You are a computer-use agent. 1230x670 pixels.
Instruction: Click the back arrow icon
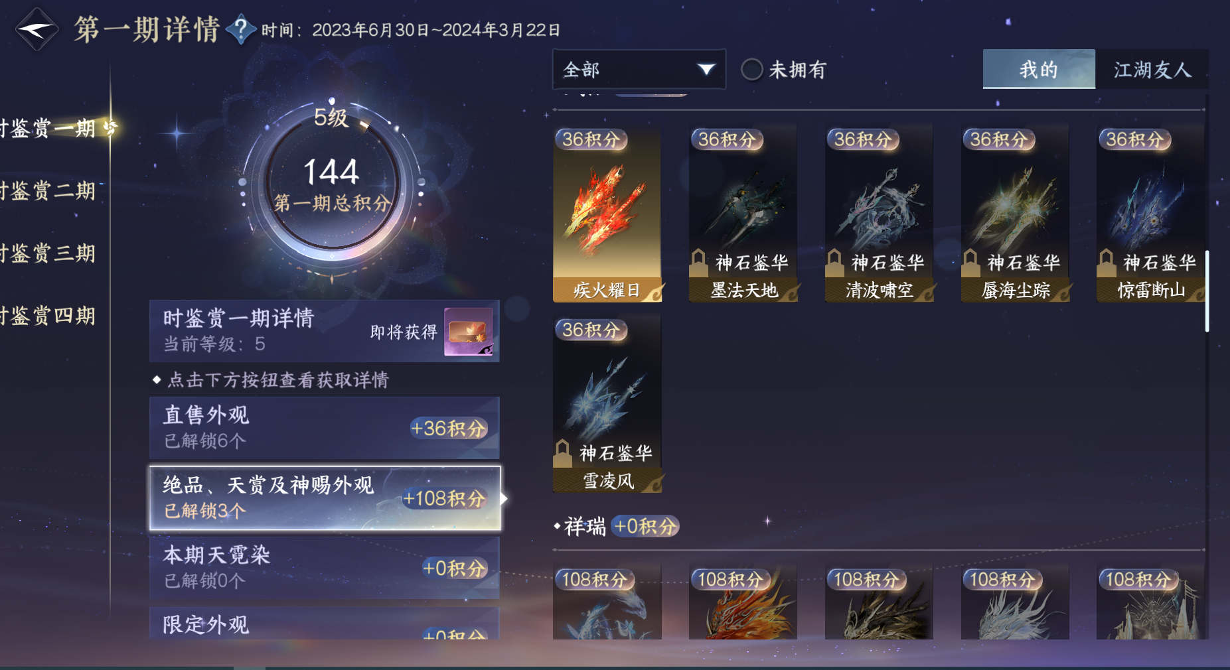[37, 29]
